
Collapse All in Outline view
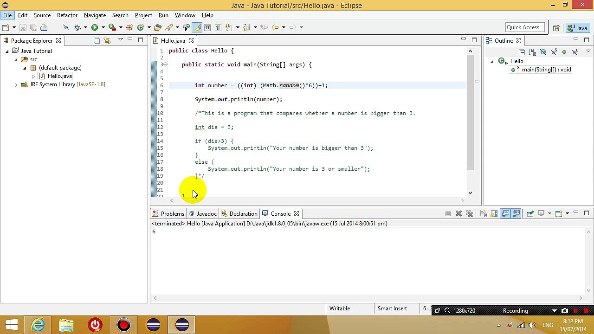click(x=522, y=52)
